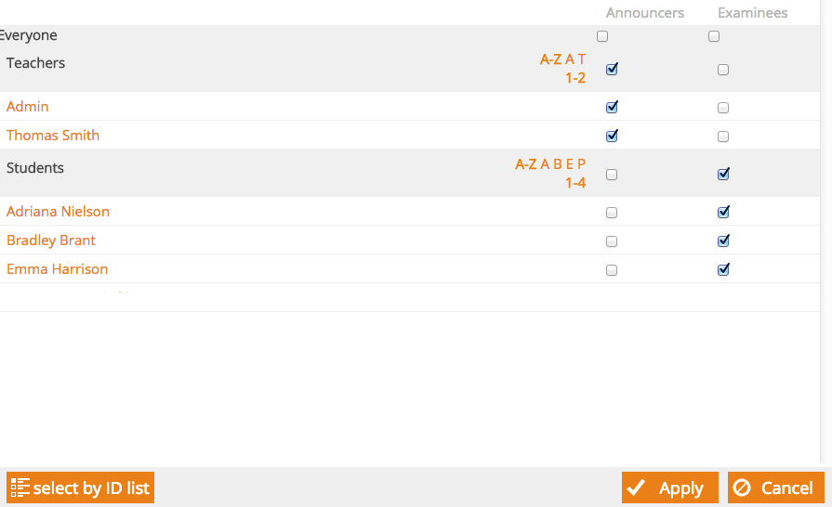The image size is (832, 507).
Task: Select the 1-2 range link for Teachers
Action: click(575, 78)
